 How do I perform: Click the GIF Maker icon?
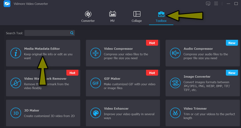95,82
